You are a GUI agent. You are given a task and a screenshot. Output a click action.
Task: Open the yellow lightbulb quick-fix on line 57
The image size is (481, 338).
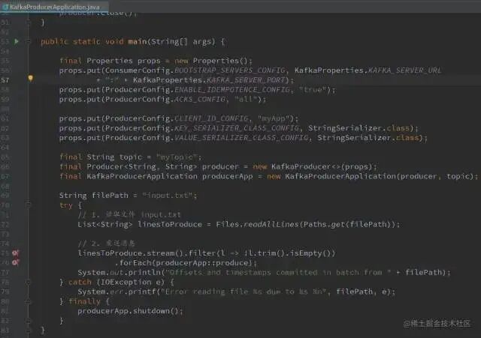tap(30, 78)
